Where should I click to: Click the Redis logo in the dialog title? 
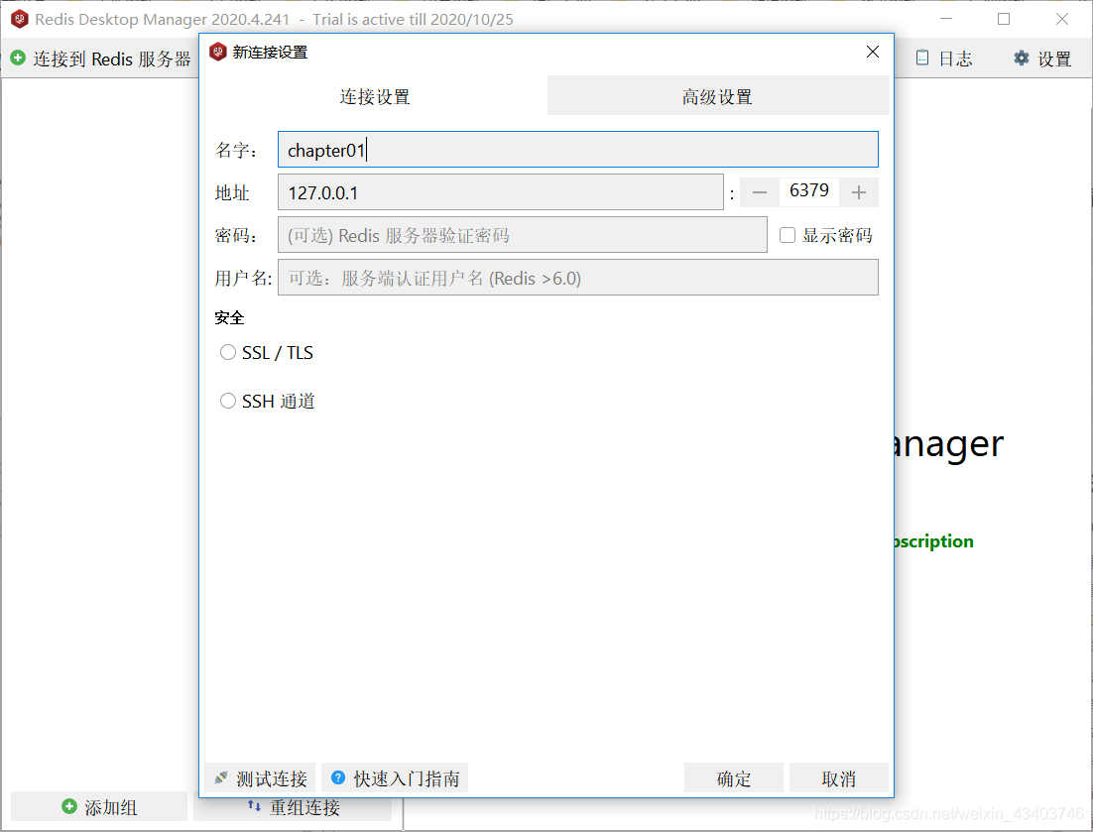(217, 52)
